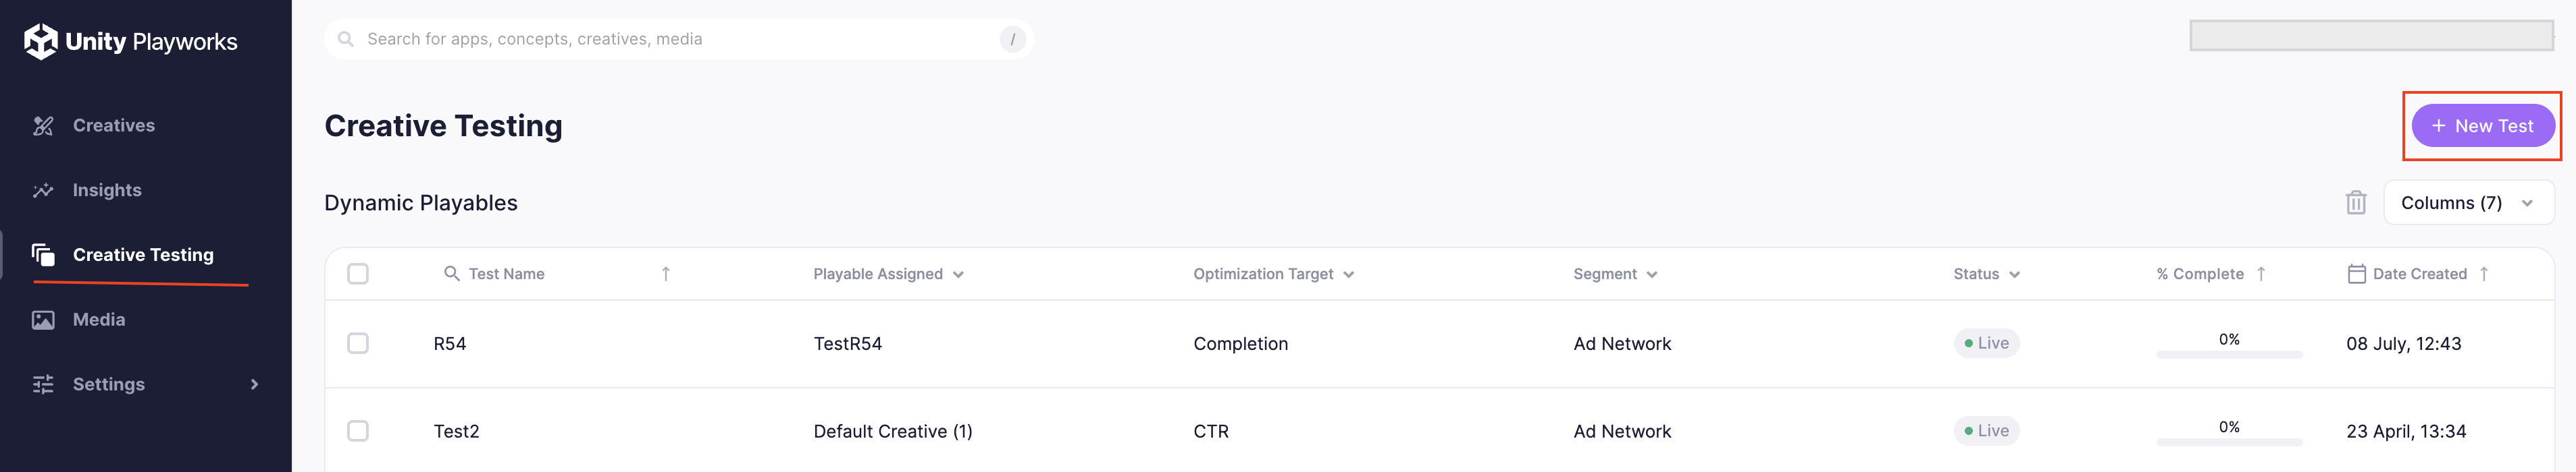The image size is (2576, 472).
Task: Click the R54 progress bar
Action: (x=2229, y=354)
